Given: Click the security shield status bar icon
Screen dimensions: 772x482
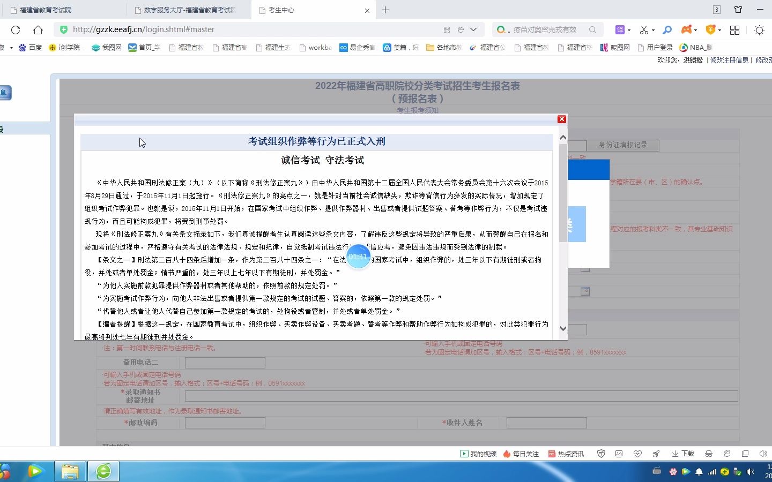Looking at the screenshot, I should tap(601, 454).
